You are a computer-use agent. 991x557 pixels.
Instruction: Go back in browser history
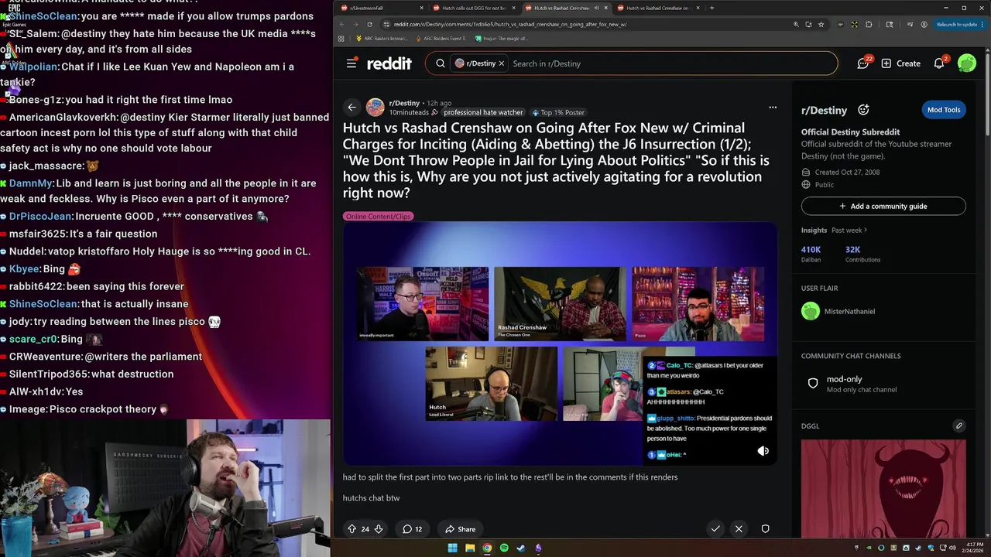(x=341, y=24)
